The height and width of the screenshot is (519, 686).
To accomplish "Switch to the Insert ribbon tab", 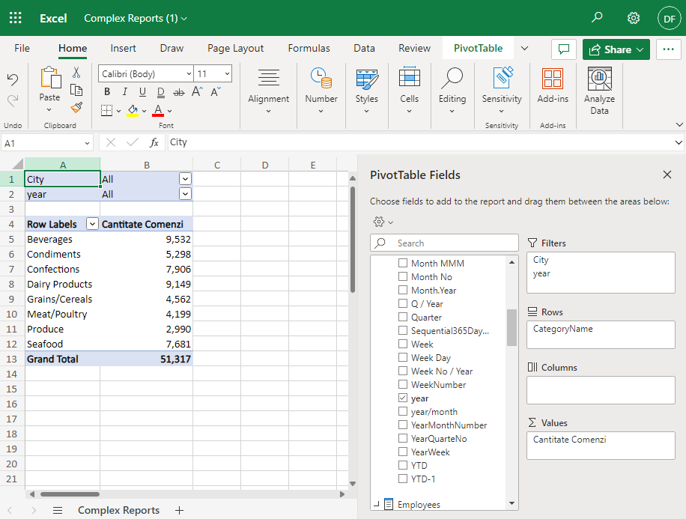I will point(124,48).
